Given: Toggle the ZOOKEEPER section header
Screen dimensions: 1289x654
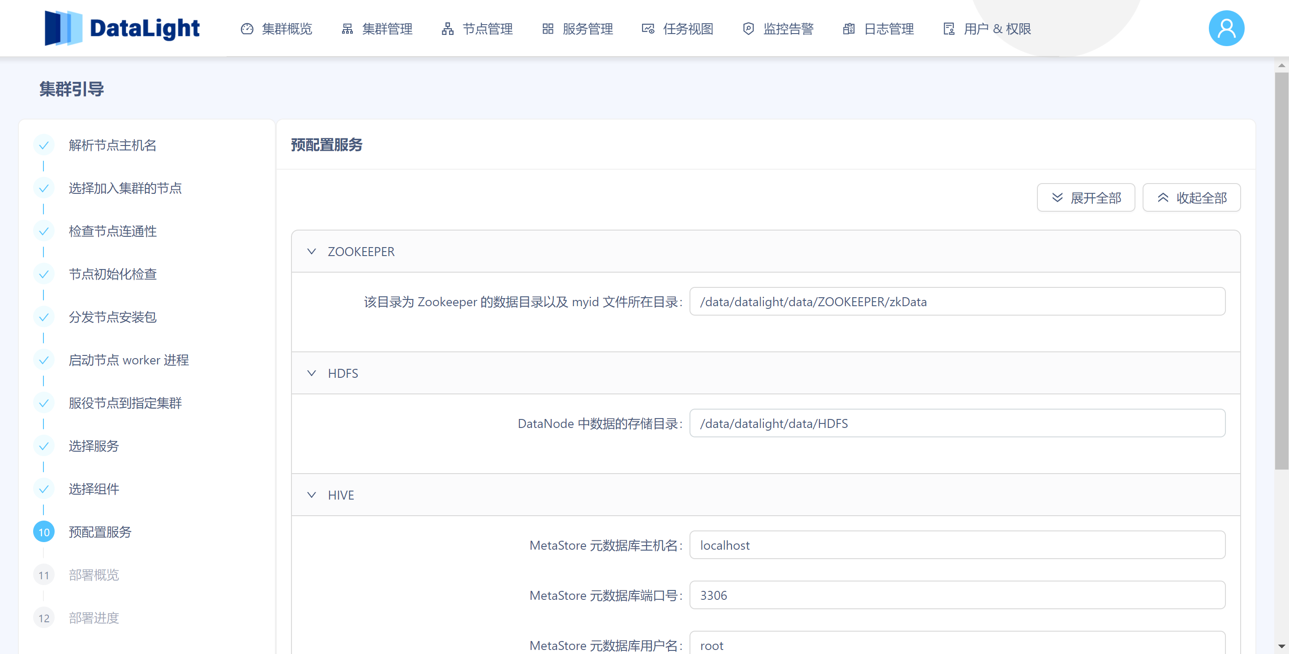Looking at the screenshot, I should tap(766, 252).
